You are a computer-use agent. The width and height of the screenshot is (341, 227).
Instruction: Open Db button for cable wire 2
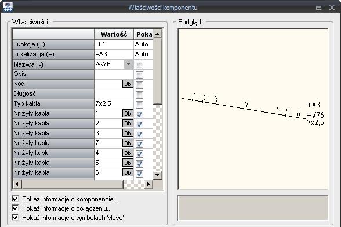tap(128, 124)
